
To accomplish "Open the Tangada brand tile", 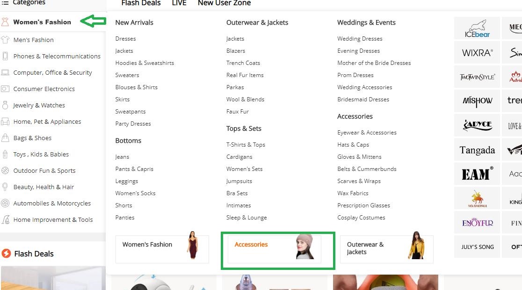I will tap(477, 150).
